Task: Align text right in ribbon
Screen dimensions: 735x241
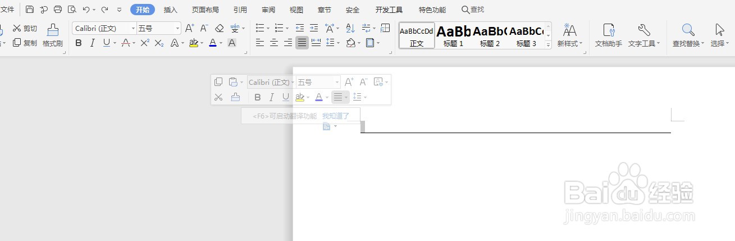Action: [x=288, y=43]
